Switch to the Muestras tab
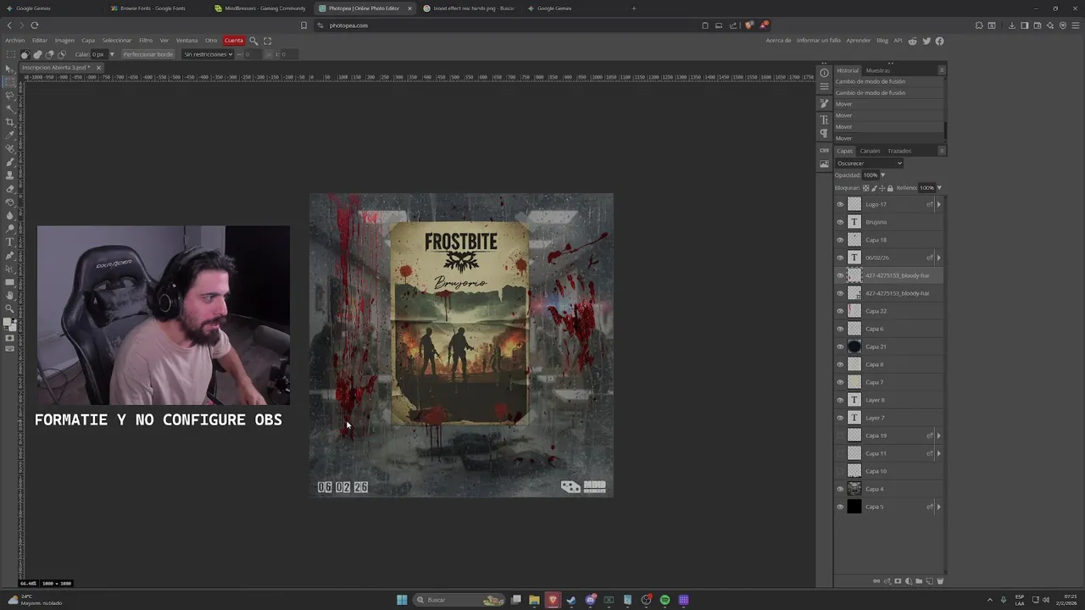The image size is (1085, 610). (877, 70)
